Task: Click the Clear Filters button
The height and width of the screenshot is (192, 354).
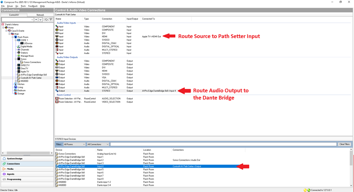Action: point(344,144)
